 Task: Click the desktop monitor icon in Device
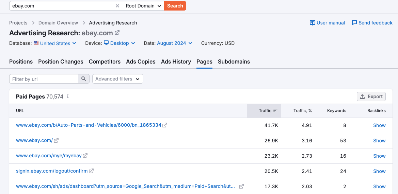[106, 43]
